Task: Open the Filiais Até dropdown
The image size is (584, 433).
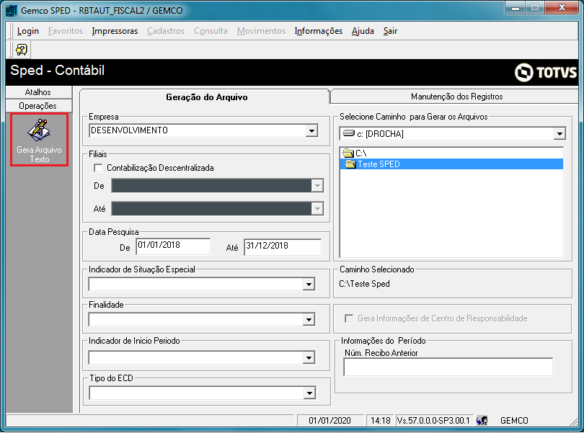Action: click(317, 208)
